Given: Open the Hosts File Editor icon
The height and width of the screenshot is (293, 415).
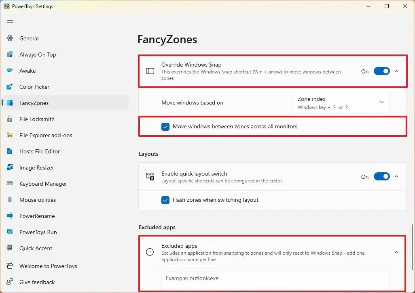Looking at the screenshot, I should (x=9, y=151).
